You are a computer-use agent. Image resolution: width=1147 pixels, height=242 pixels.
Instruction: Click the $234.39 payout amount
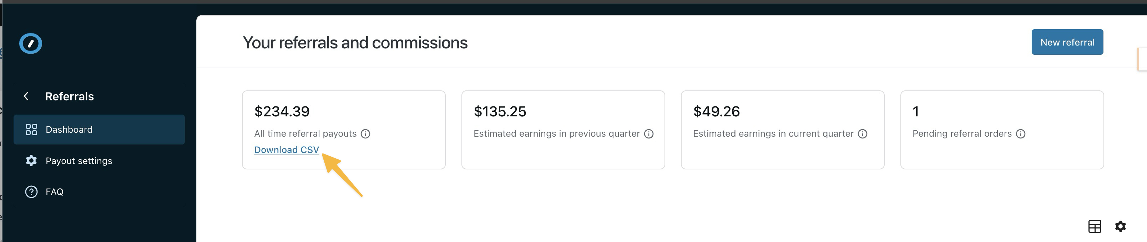(282, 111)
